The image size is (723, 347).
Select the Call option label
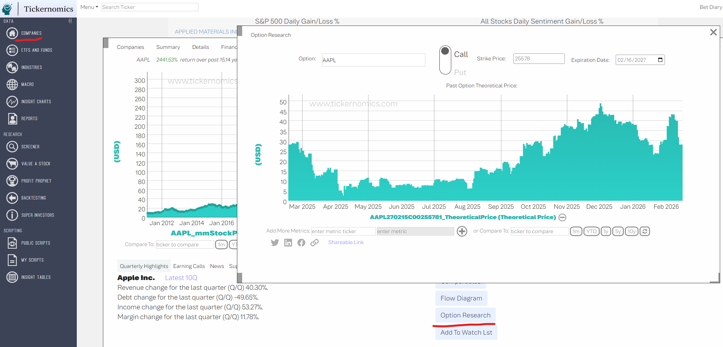[461, 54]
